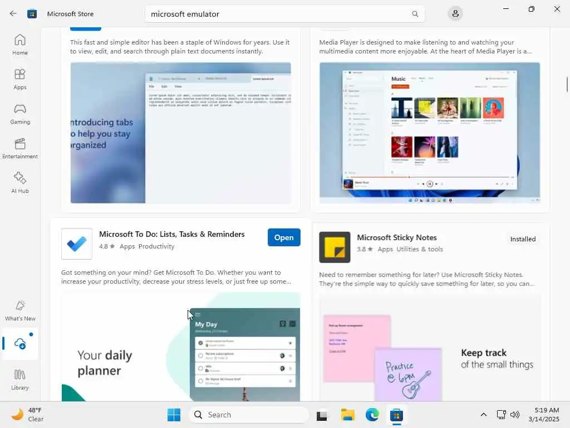Click the Productivity category text under To Do
Image resolution: width=570 pixels, height=428 pixels.
[156, 246]
